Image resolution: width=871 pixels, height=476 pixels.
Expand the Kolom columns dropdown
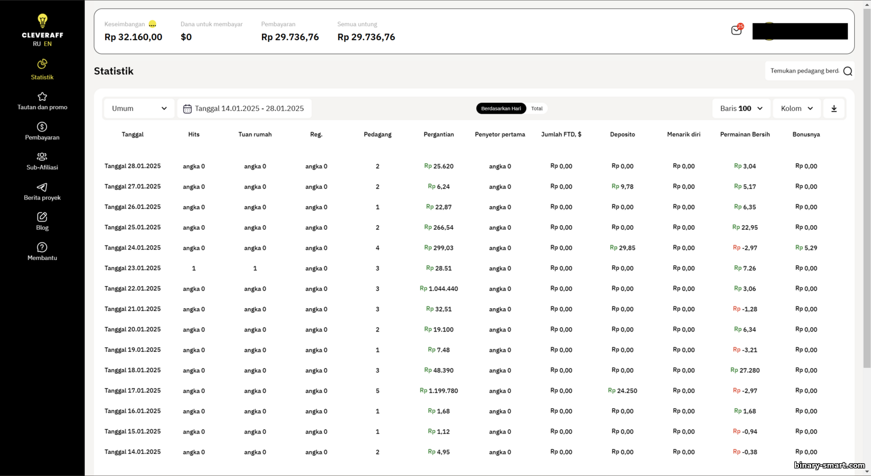point(797,109)
